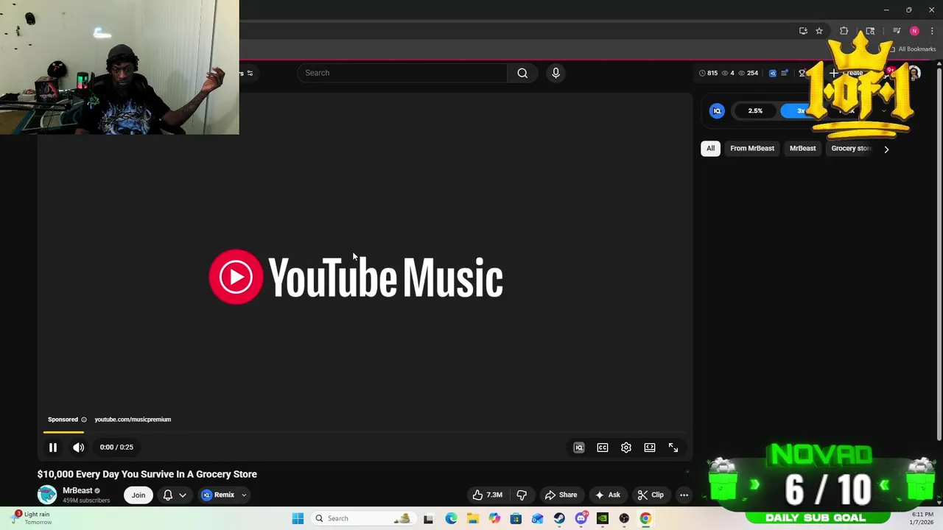The height and width of the screenshot is (530, 943).
Task: Click the 254 views stat
Action: 748,73
